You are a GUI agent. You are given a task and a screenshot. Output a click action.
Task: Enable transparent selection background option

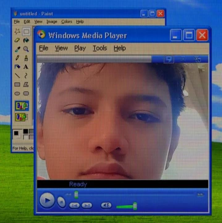pos(22,117)
